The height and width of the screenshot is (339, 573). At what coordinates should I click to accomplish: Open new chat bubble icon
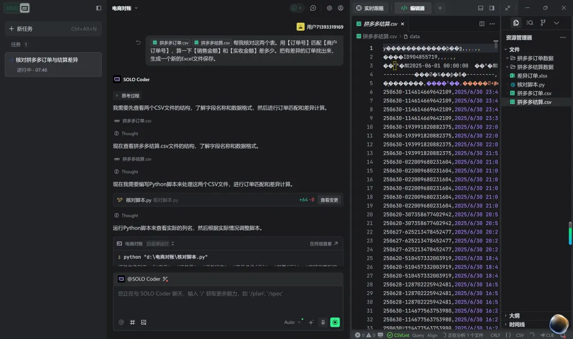click(x=313, y=8)
